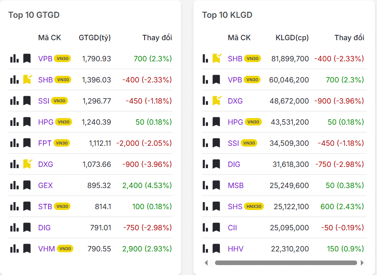Open chart icon for MSB in KLGD list

tap(205, 185)
